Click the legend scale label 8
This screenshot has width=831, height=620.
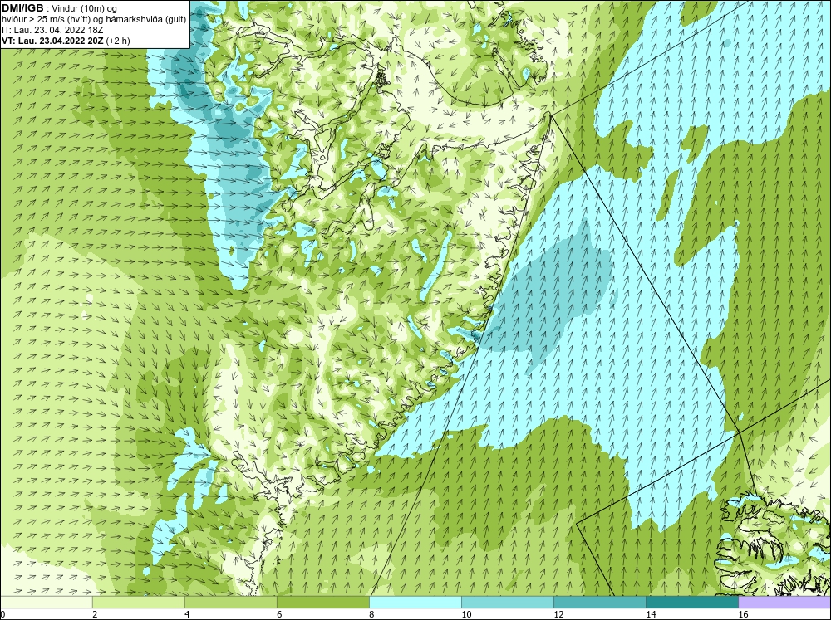pyautogui.click(x=371, y=614)
